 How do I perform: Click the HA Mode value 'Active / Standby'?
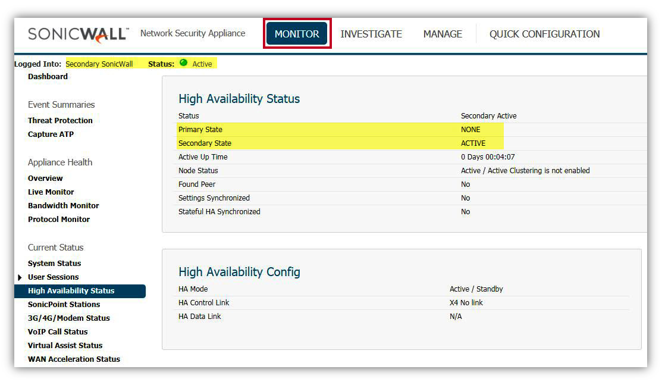pyautogui.click(x=476, y=289)
